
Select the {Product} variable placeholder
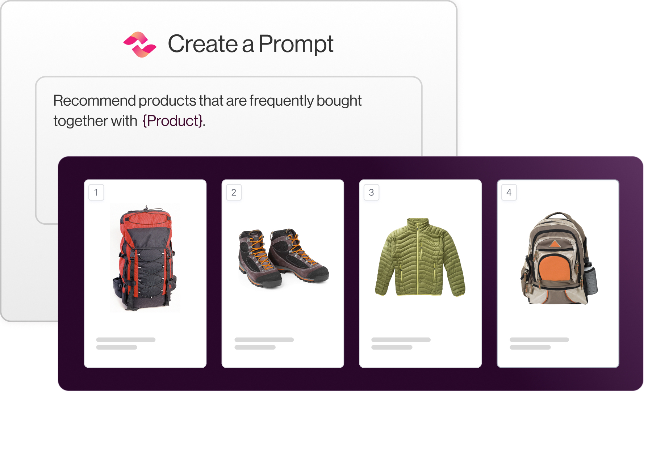point(172,121)
